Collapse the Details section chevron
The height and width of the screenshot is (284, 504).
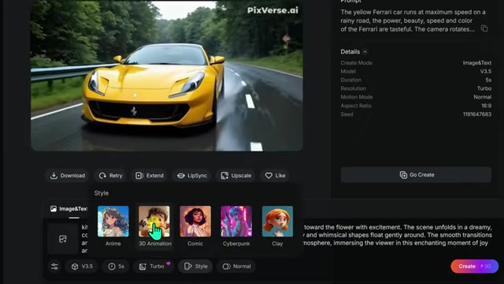tap(365, 52)
